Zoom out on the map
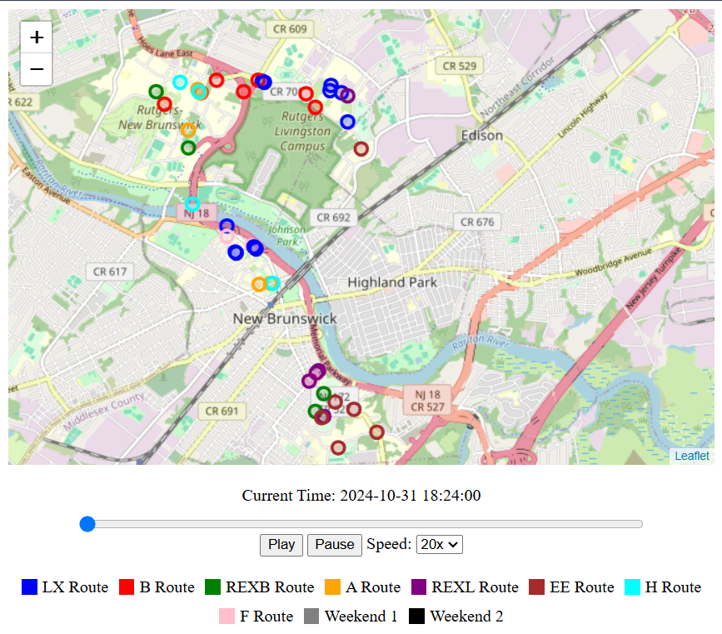This screenshot has width=722, height=634. pyautogui.click(x=37, y=69)
